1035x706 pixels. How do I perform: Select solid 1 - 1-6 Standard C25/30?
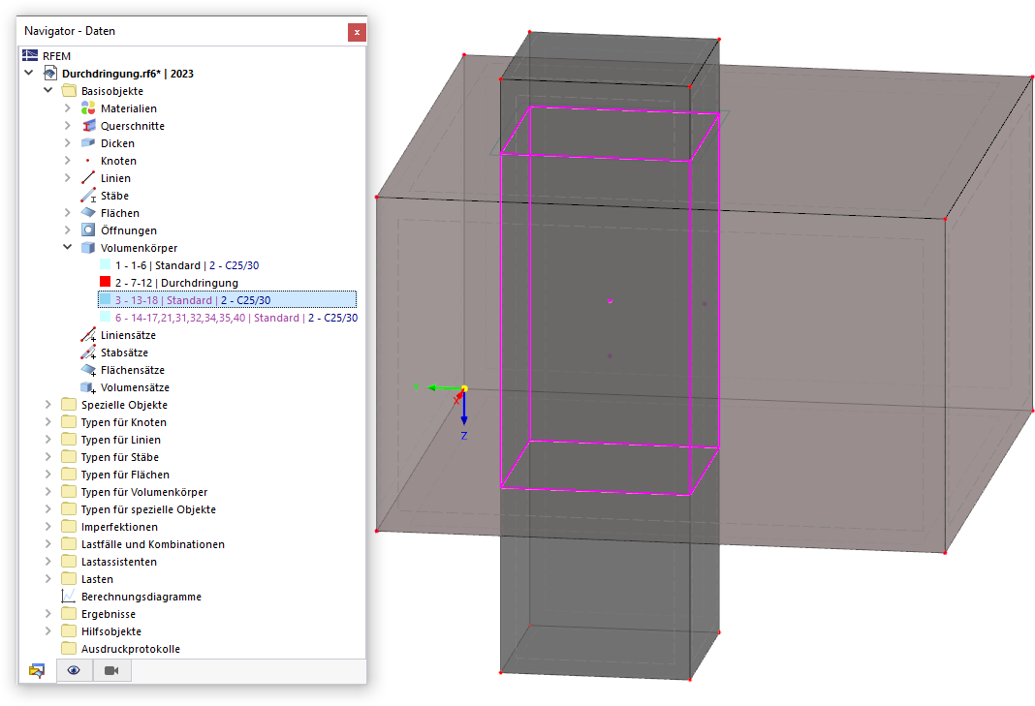[x=187, y=265]
